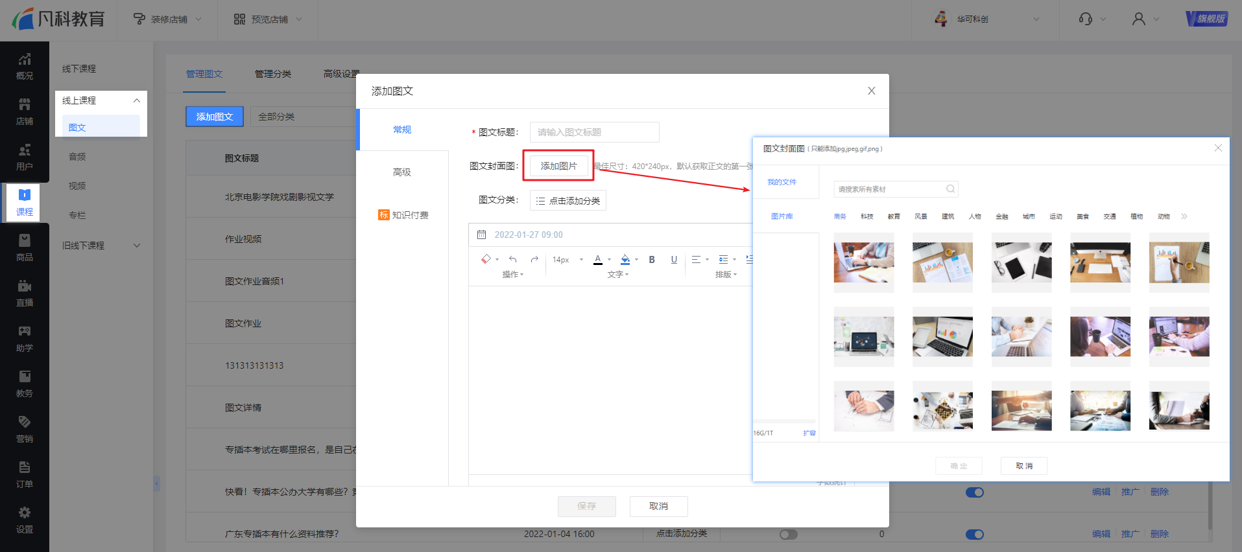Toggle the blue switch on 广东专插本 row
Screen dimensions: 1242x552
pyautogui.click(x=975, y=535)
